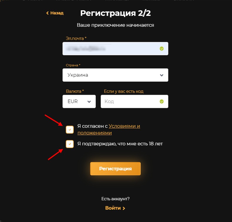Toggle the terms and conditions agreement checkbox
The image size is (232, 222).
(x=70, y=129)
